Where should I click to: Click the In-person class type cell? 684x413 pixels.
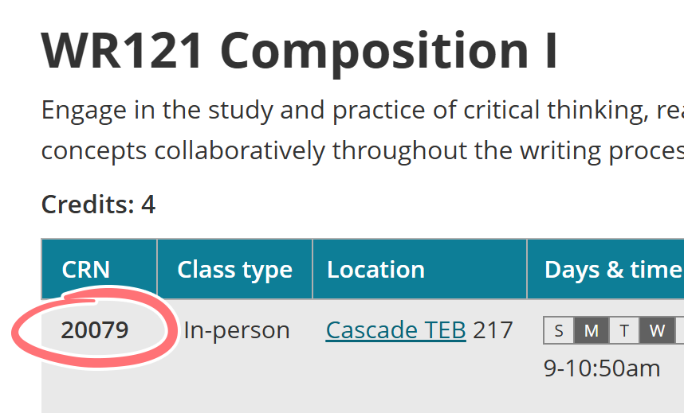237,329
